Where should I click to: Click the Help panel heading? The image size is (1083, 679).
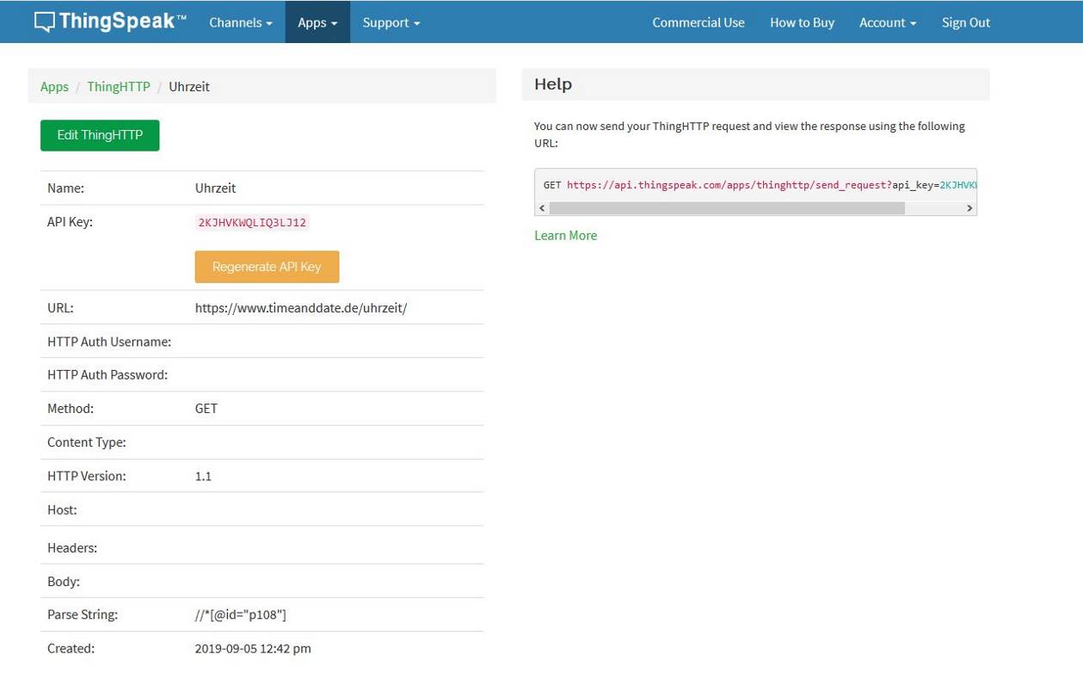coord(553,84)
